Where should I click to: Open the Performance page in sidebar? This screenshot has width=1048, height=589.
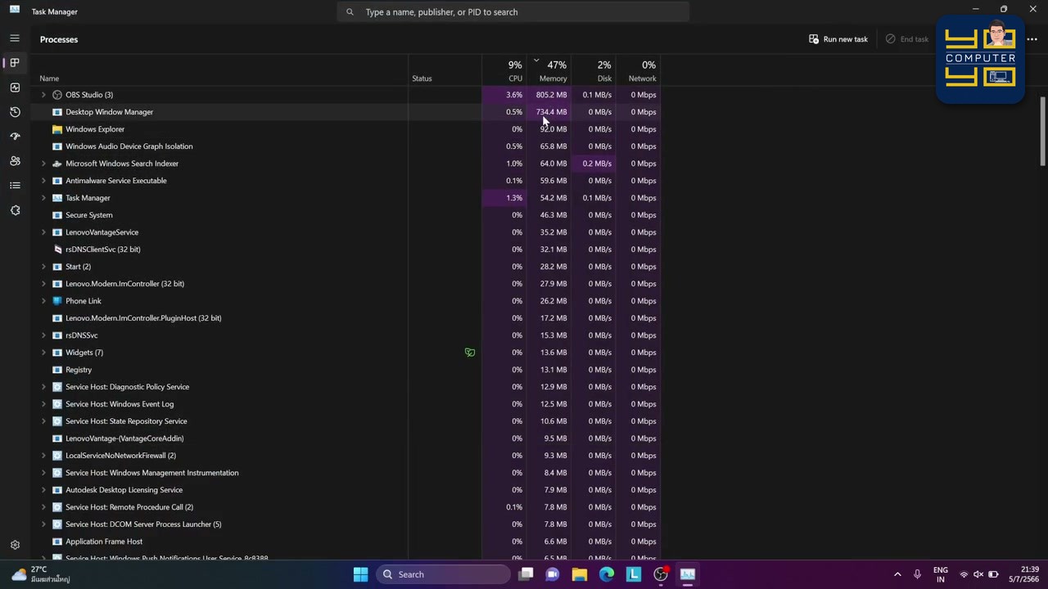click(x=15, y=88)
